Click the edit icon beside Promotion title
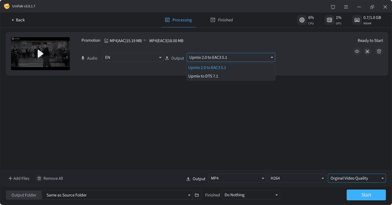Image resolution: width=392 pixels, height=205 pixels. pos(106,41)
